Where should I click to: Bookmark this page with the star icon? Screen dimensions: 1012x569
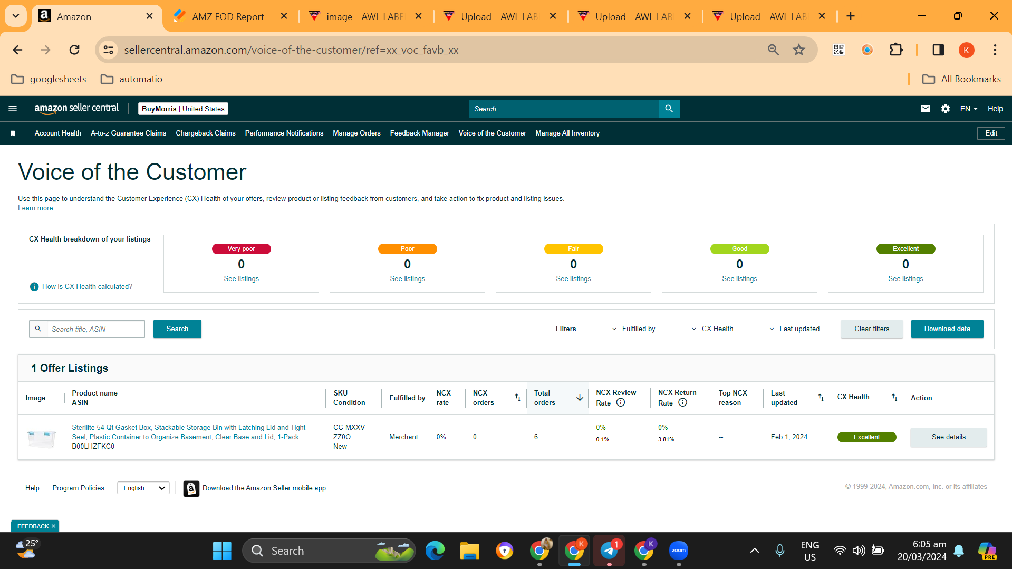[798, 50]
